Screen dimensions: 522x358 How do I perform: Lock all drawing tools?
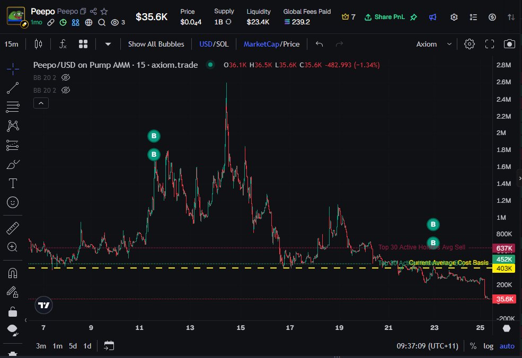coord(13,311)
